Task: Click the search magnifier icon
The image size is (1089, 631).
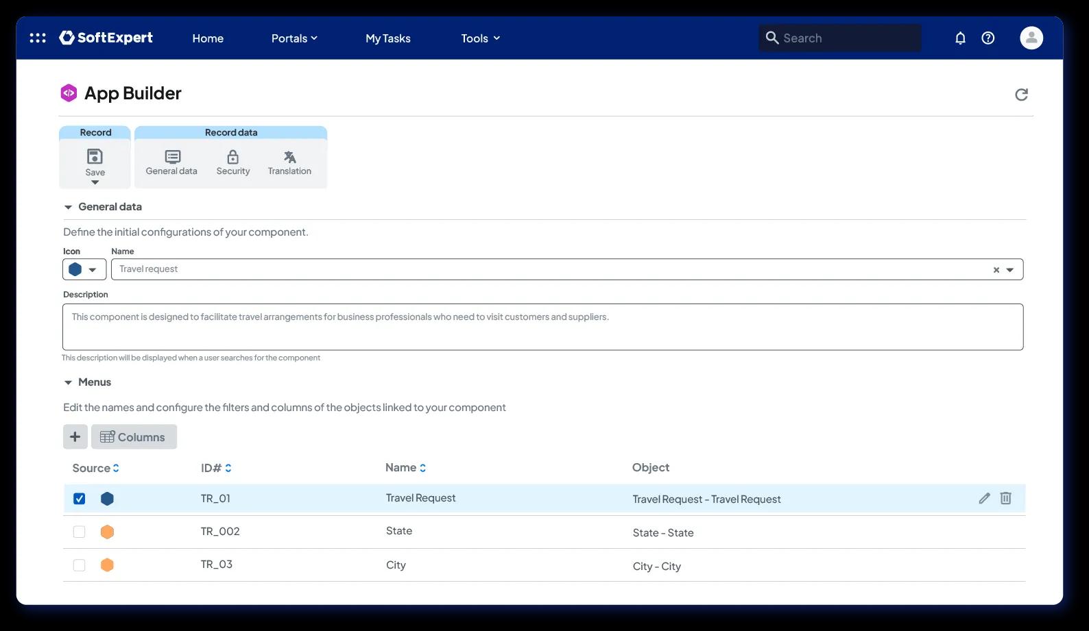Action: (772, 38)
